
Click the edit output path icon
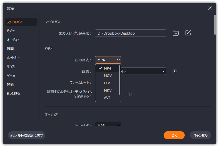188,33
